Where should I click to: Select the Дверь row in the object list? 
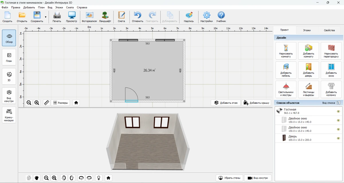pos(308,138)
